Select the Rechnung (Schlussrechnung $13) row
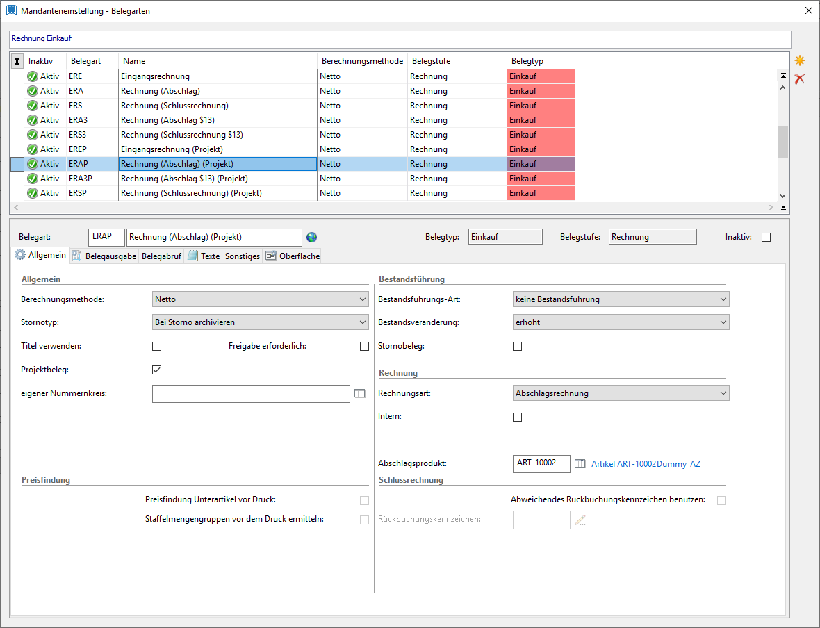The height and width of the screenshot is (628, 820). tap(293, 135)
